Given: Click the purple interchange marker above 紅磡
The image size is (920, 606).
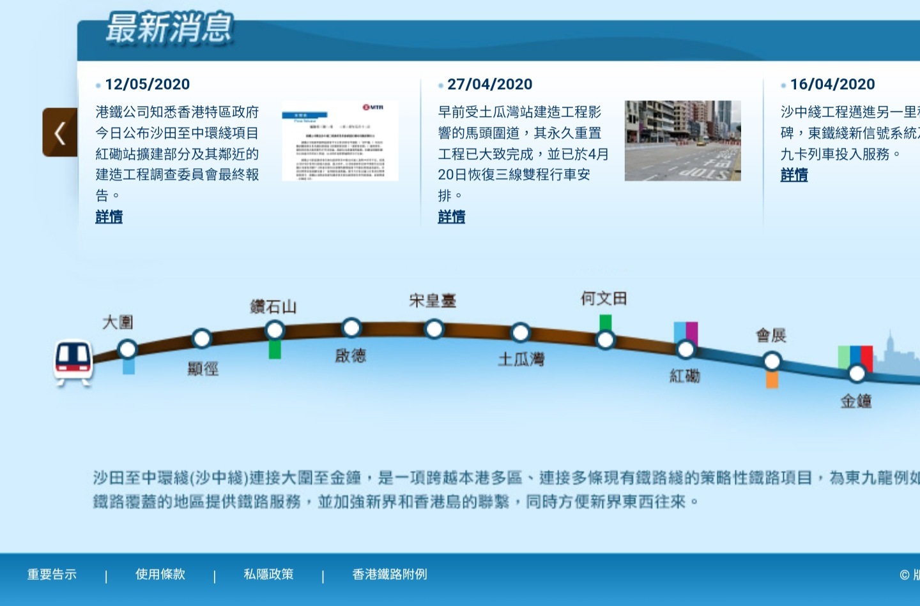Looking at the screenshot, I should pos(692,333).
